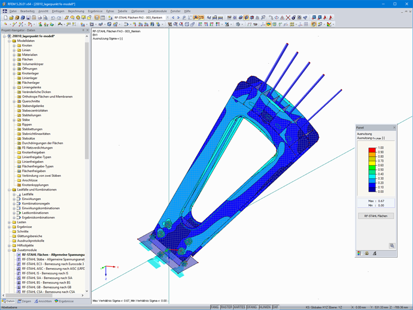The width and height of the screenshot is (413, 310).
Task: Toggle the colored isosurface results icon
Action: 268,24
